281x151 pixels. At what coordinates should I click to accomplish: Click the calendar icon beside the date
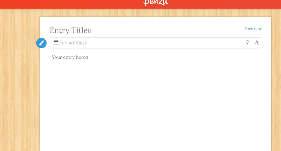56,43
